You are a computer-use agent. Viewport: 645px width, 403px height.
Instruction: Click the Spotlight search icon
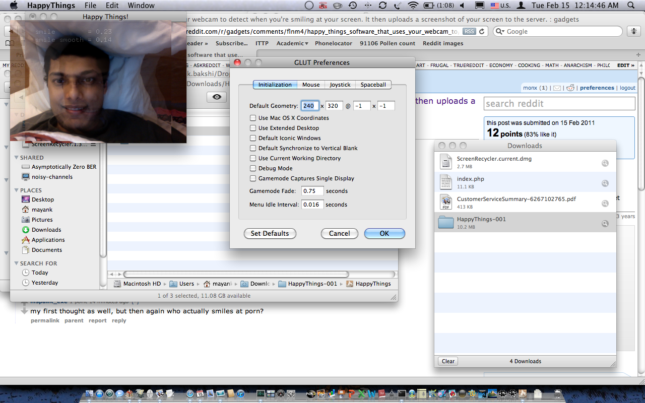pyautogui.click(x=630, y=6)
